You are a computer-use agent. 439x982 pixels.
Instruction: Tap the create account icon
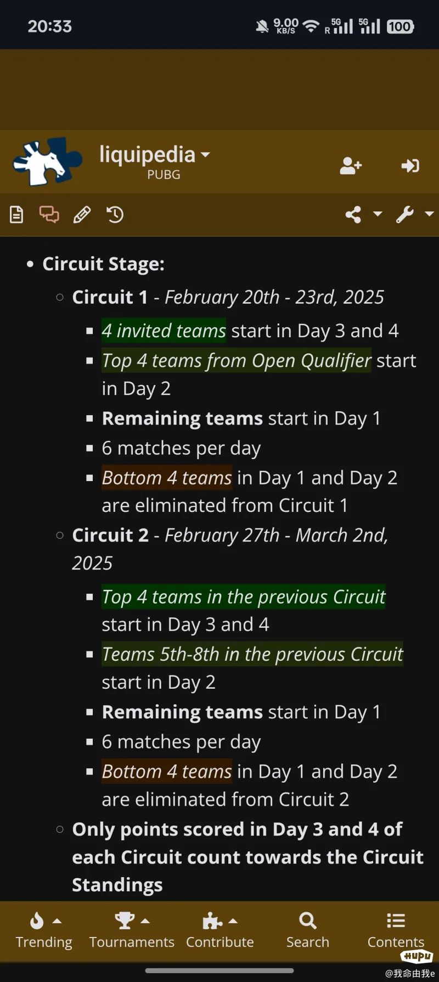[x=351, y=165]
